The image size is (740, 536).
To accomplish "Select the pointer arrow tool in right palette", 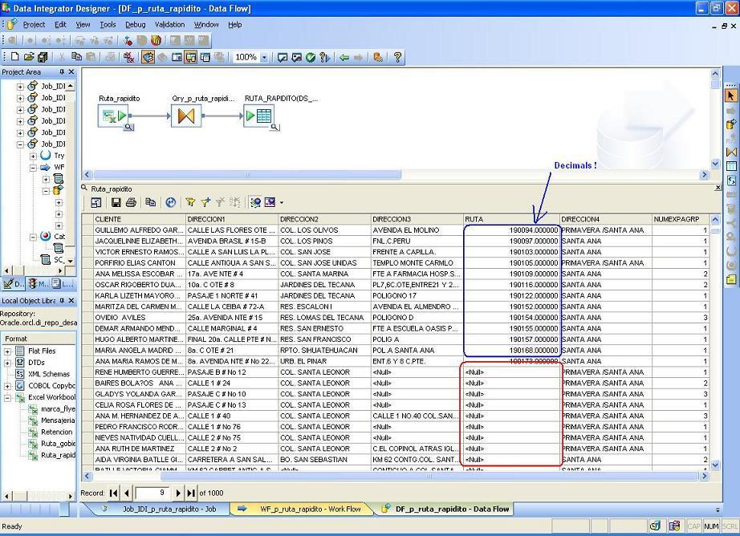I will pos(730,95).
